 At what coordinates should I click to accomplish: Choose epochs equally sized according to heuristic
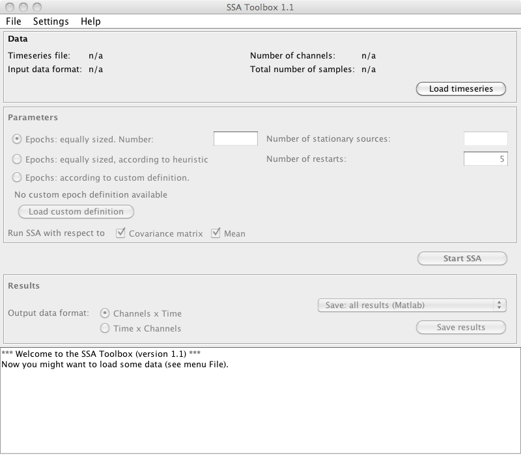point(17,159)
